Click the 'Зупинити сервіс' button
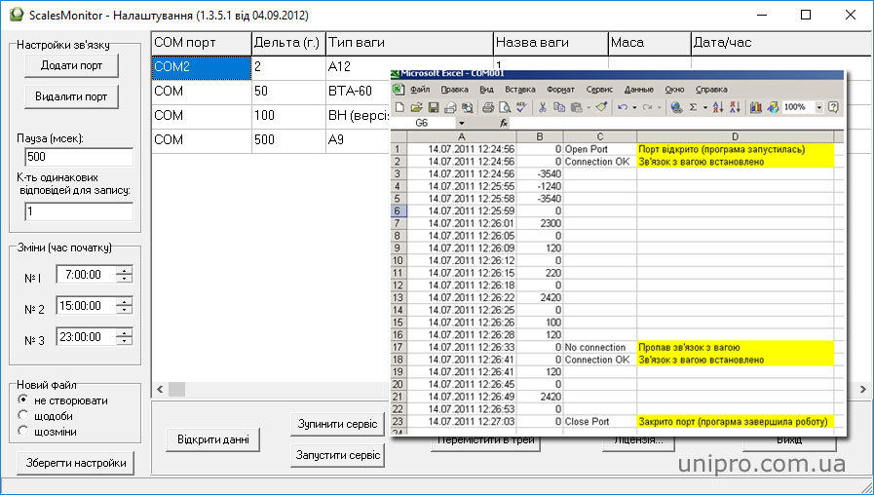 338,424
